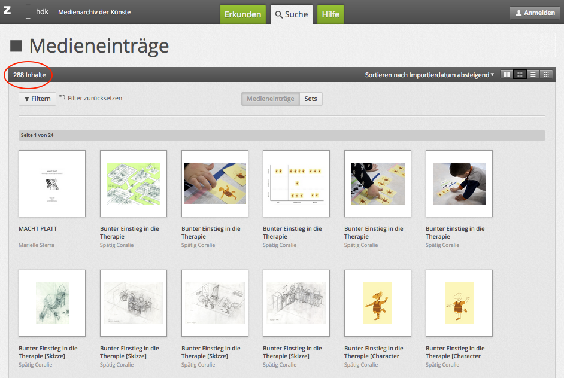
Task: Open the Suche tab
Action: [x=291, y=14]
